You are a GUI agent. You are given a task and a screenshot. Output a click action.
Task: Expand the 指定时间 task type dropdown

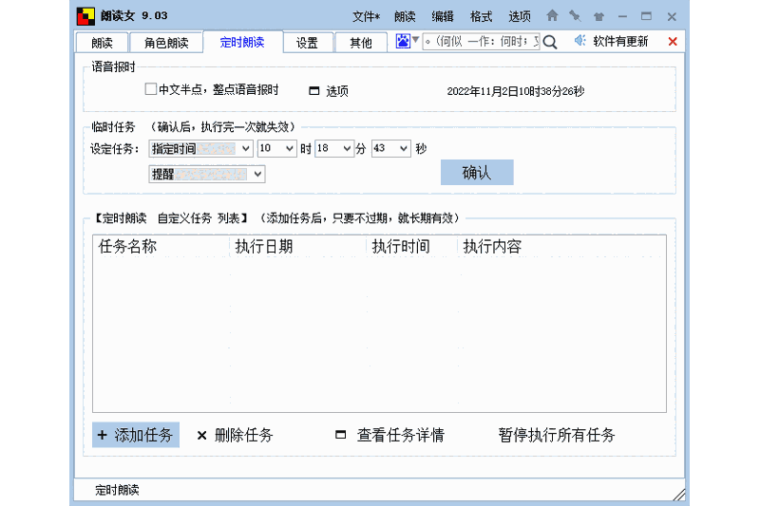(x=245, y=149)
